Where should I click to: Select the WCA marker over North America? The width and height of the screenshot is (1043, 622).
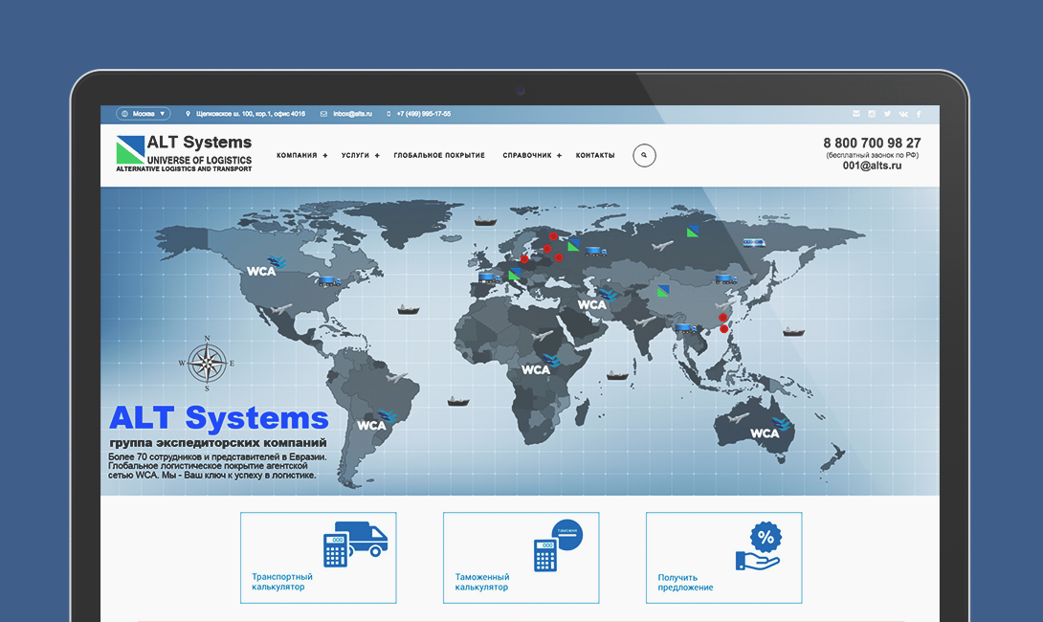click(x=266, y=267)
